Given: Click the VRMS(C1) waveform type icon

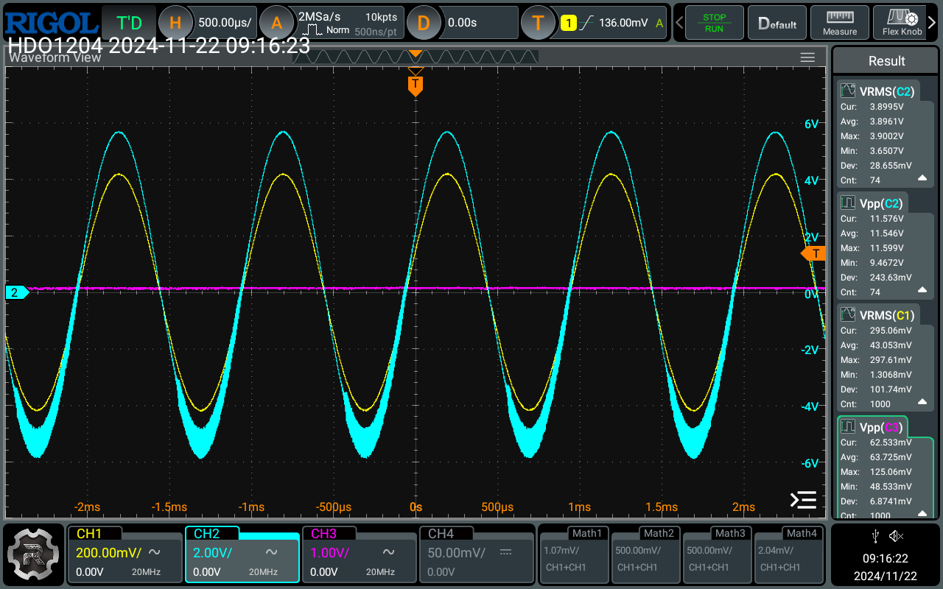Looking at the screenshot, I should (848, 315).
